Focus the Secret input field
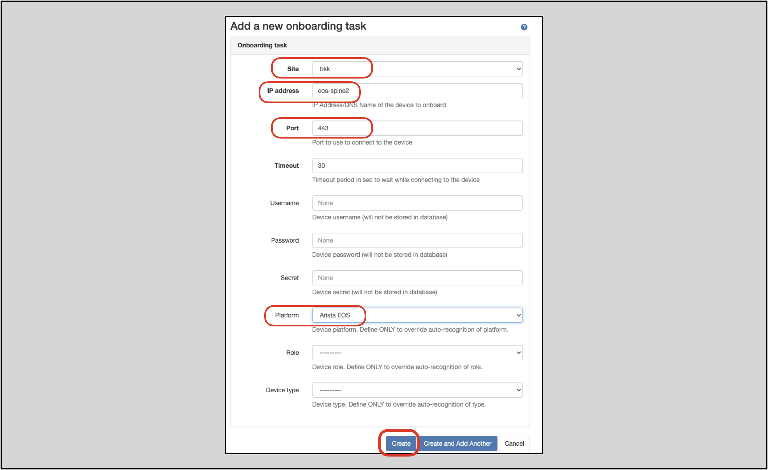This screenshot has width=768, height=470. [x=417, y=278]
